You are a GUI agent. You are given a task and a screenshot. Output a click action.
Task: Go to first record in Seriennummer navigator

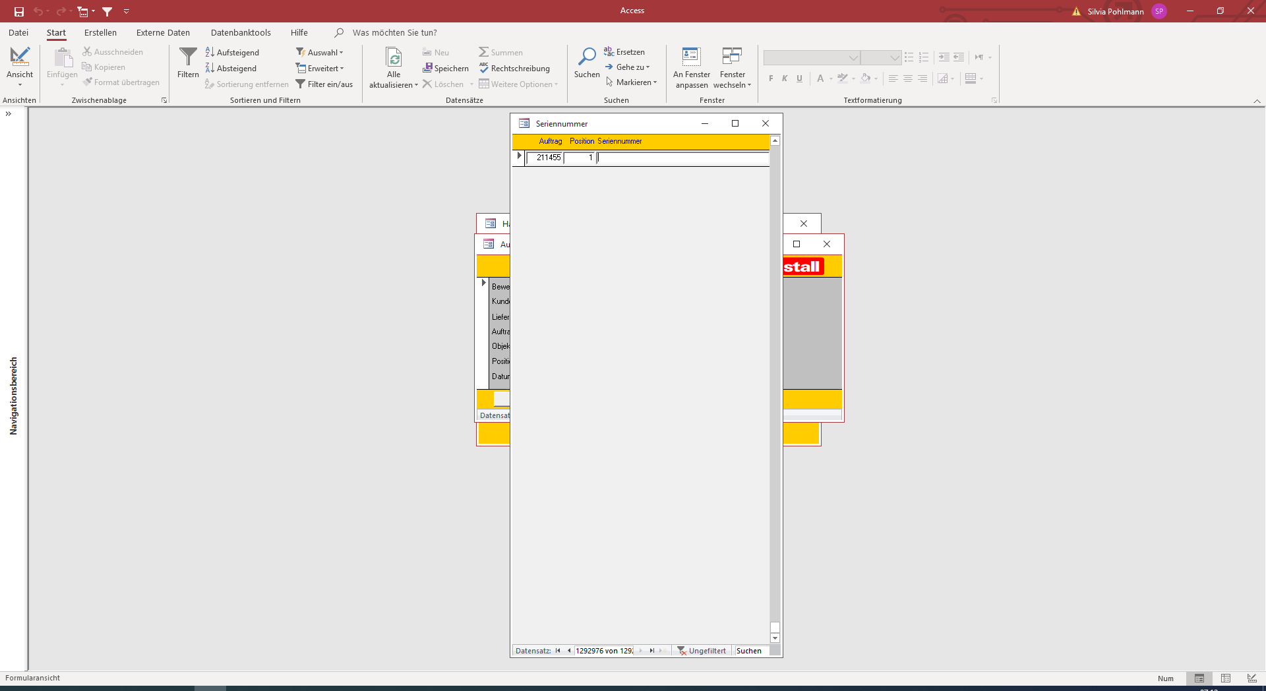[558, 651]
